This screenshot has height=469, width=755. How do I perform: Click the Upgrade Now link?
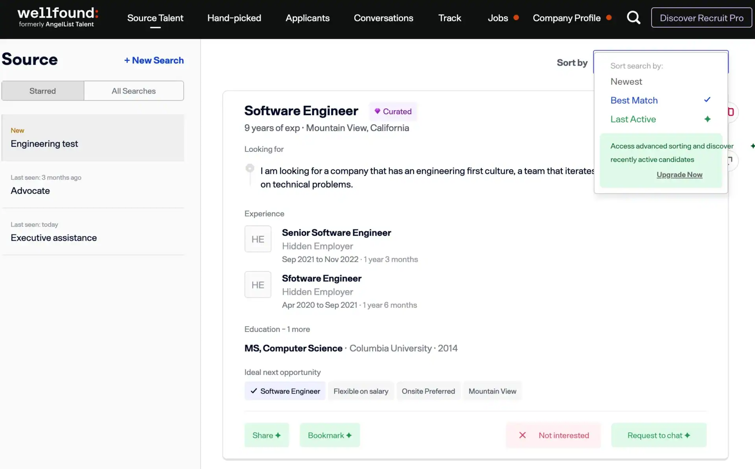[x=679, y=175]
